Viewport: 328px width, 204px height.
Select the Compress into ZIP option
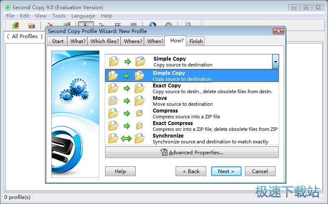pyautogui.click(x=192, y=114)
